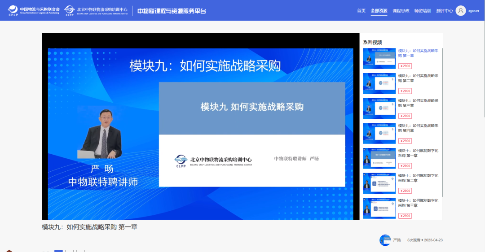Open the 首页 nav item

coord(361,11)
